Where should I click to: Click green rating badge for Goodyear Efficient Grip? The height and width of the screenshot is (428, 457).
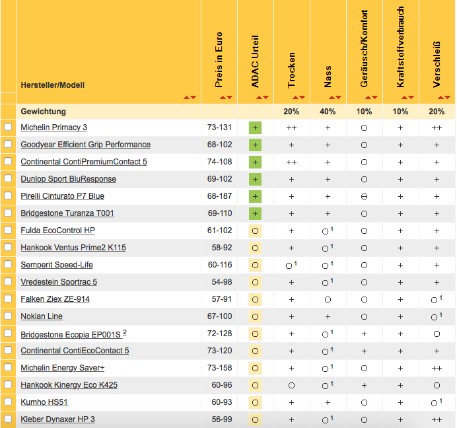click(255, 145)
